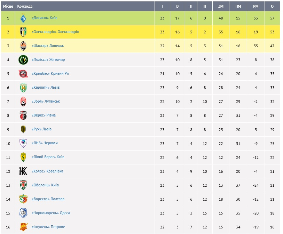This screenshot has height=234, width=283.
Task: Click the Rukh Lviv club emblem
Action: point(23,129)
